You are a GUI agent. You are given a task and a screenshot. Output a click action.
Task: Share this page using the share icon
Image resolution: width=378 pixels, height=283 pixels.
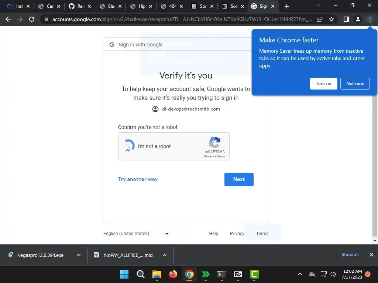coord(320,19)
